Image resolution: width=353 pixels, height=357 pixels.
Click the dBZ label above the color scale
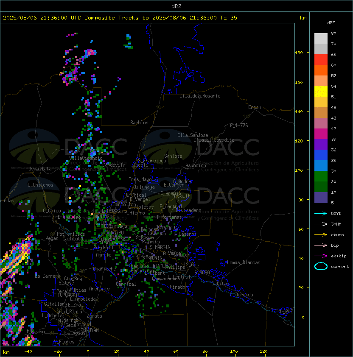point(331,23)
